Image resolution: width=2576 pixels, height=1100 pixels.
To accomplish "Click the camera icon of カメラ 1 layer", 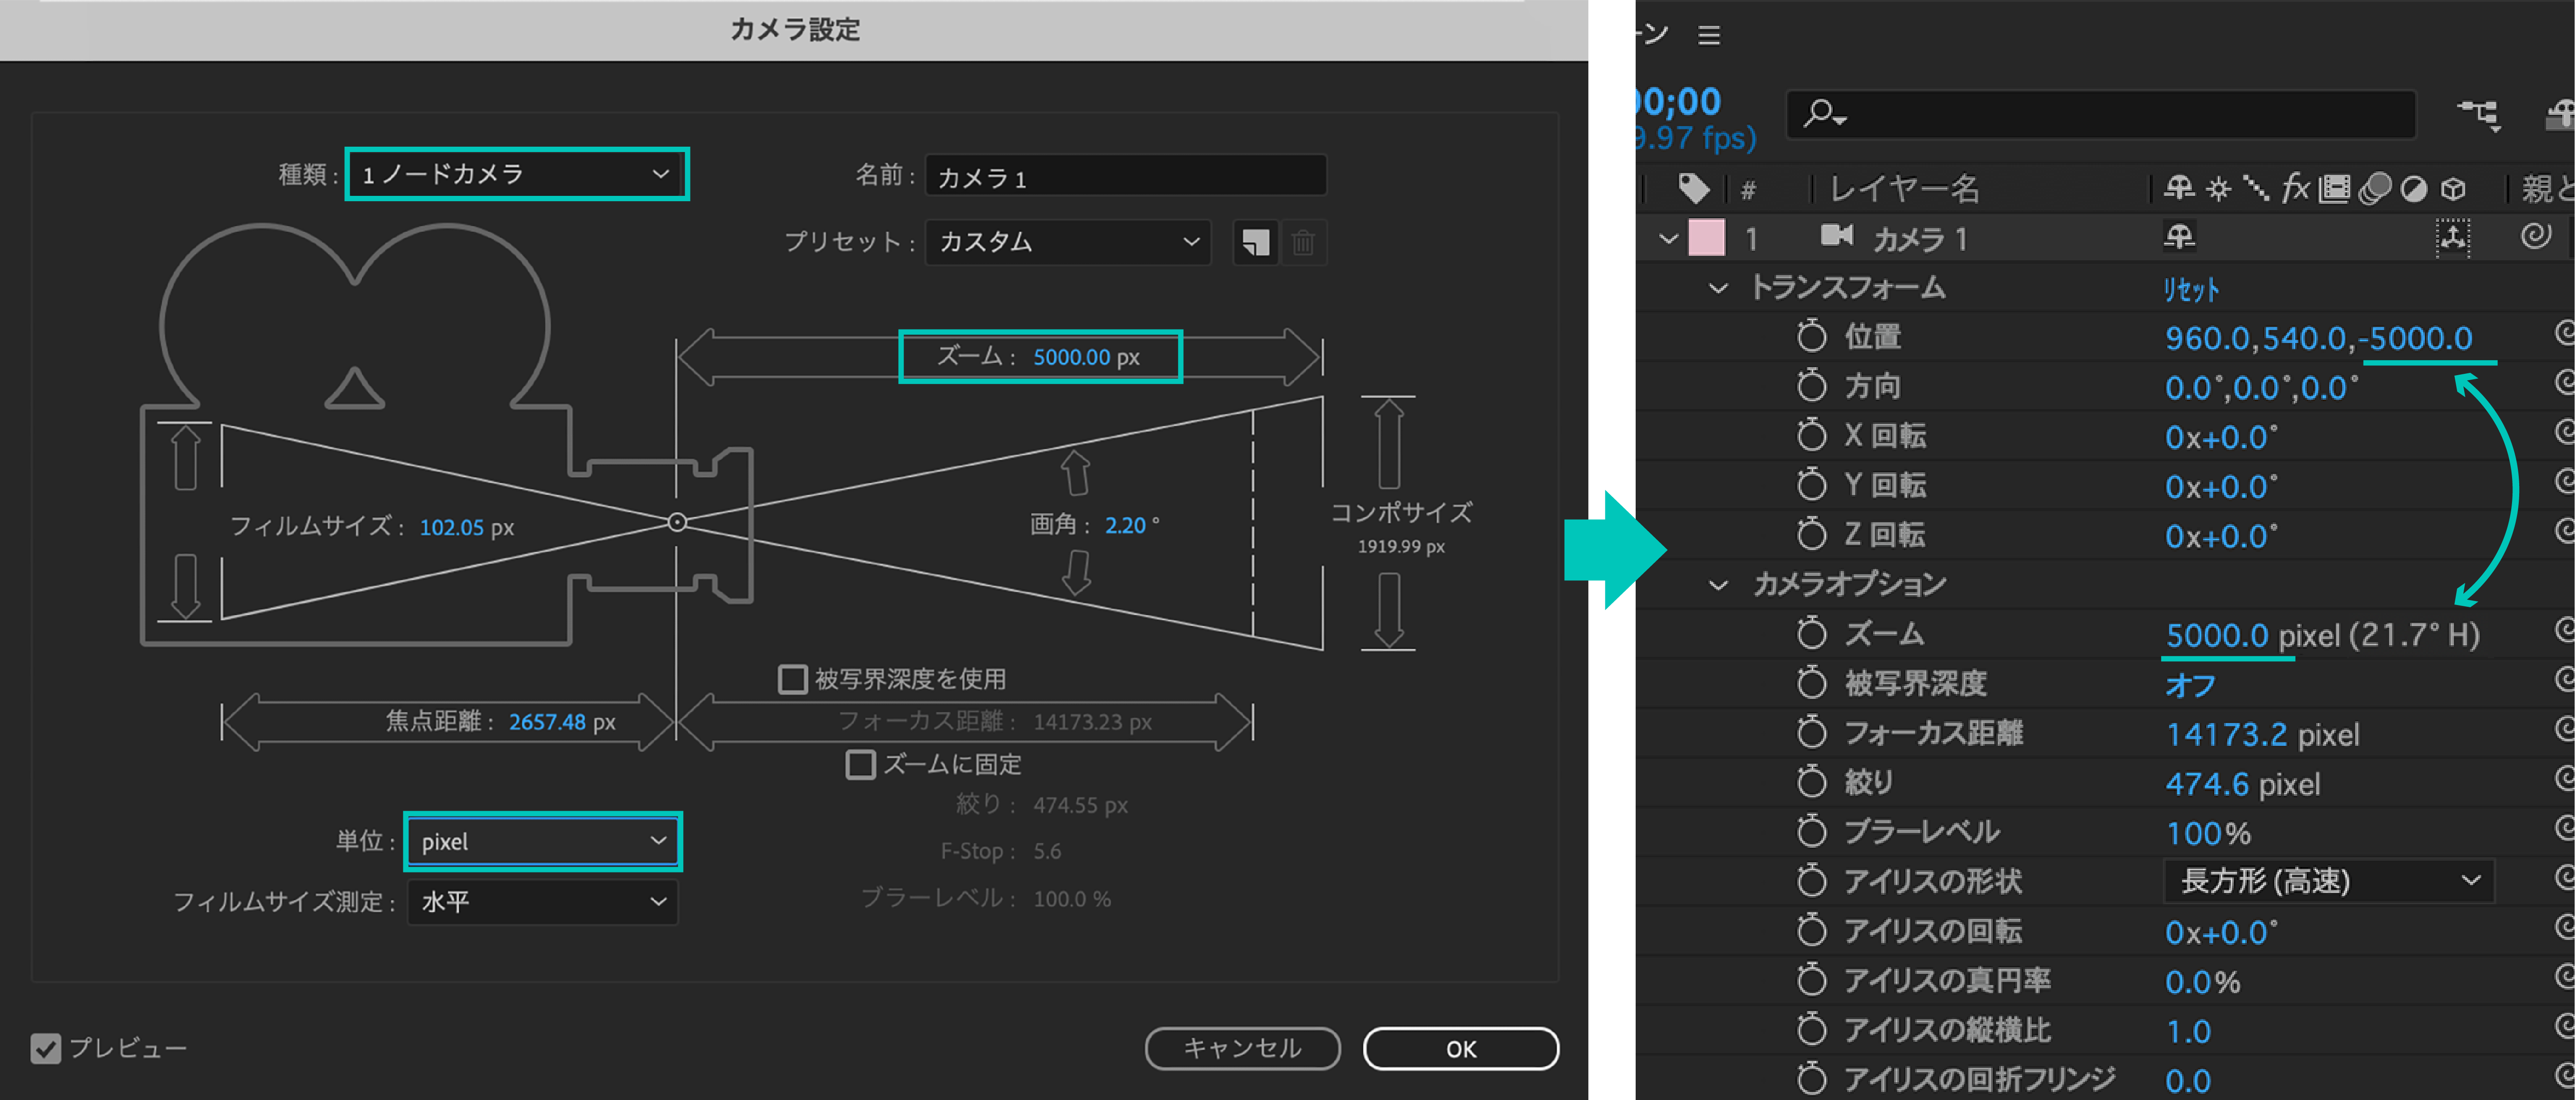I will (1836, 236).
